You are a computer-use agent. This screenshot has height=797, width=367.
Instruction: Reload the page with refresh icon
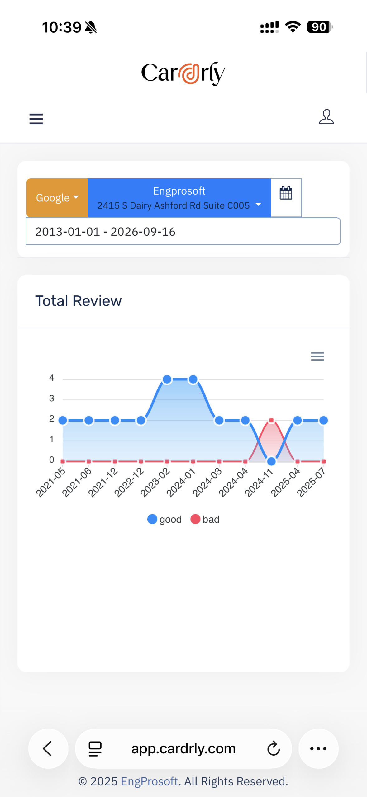pos(274,748)
